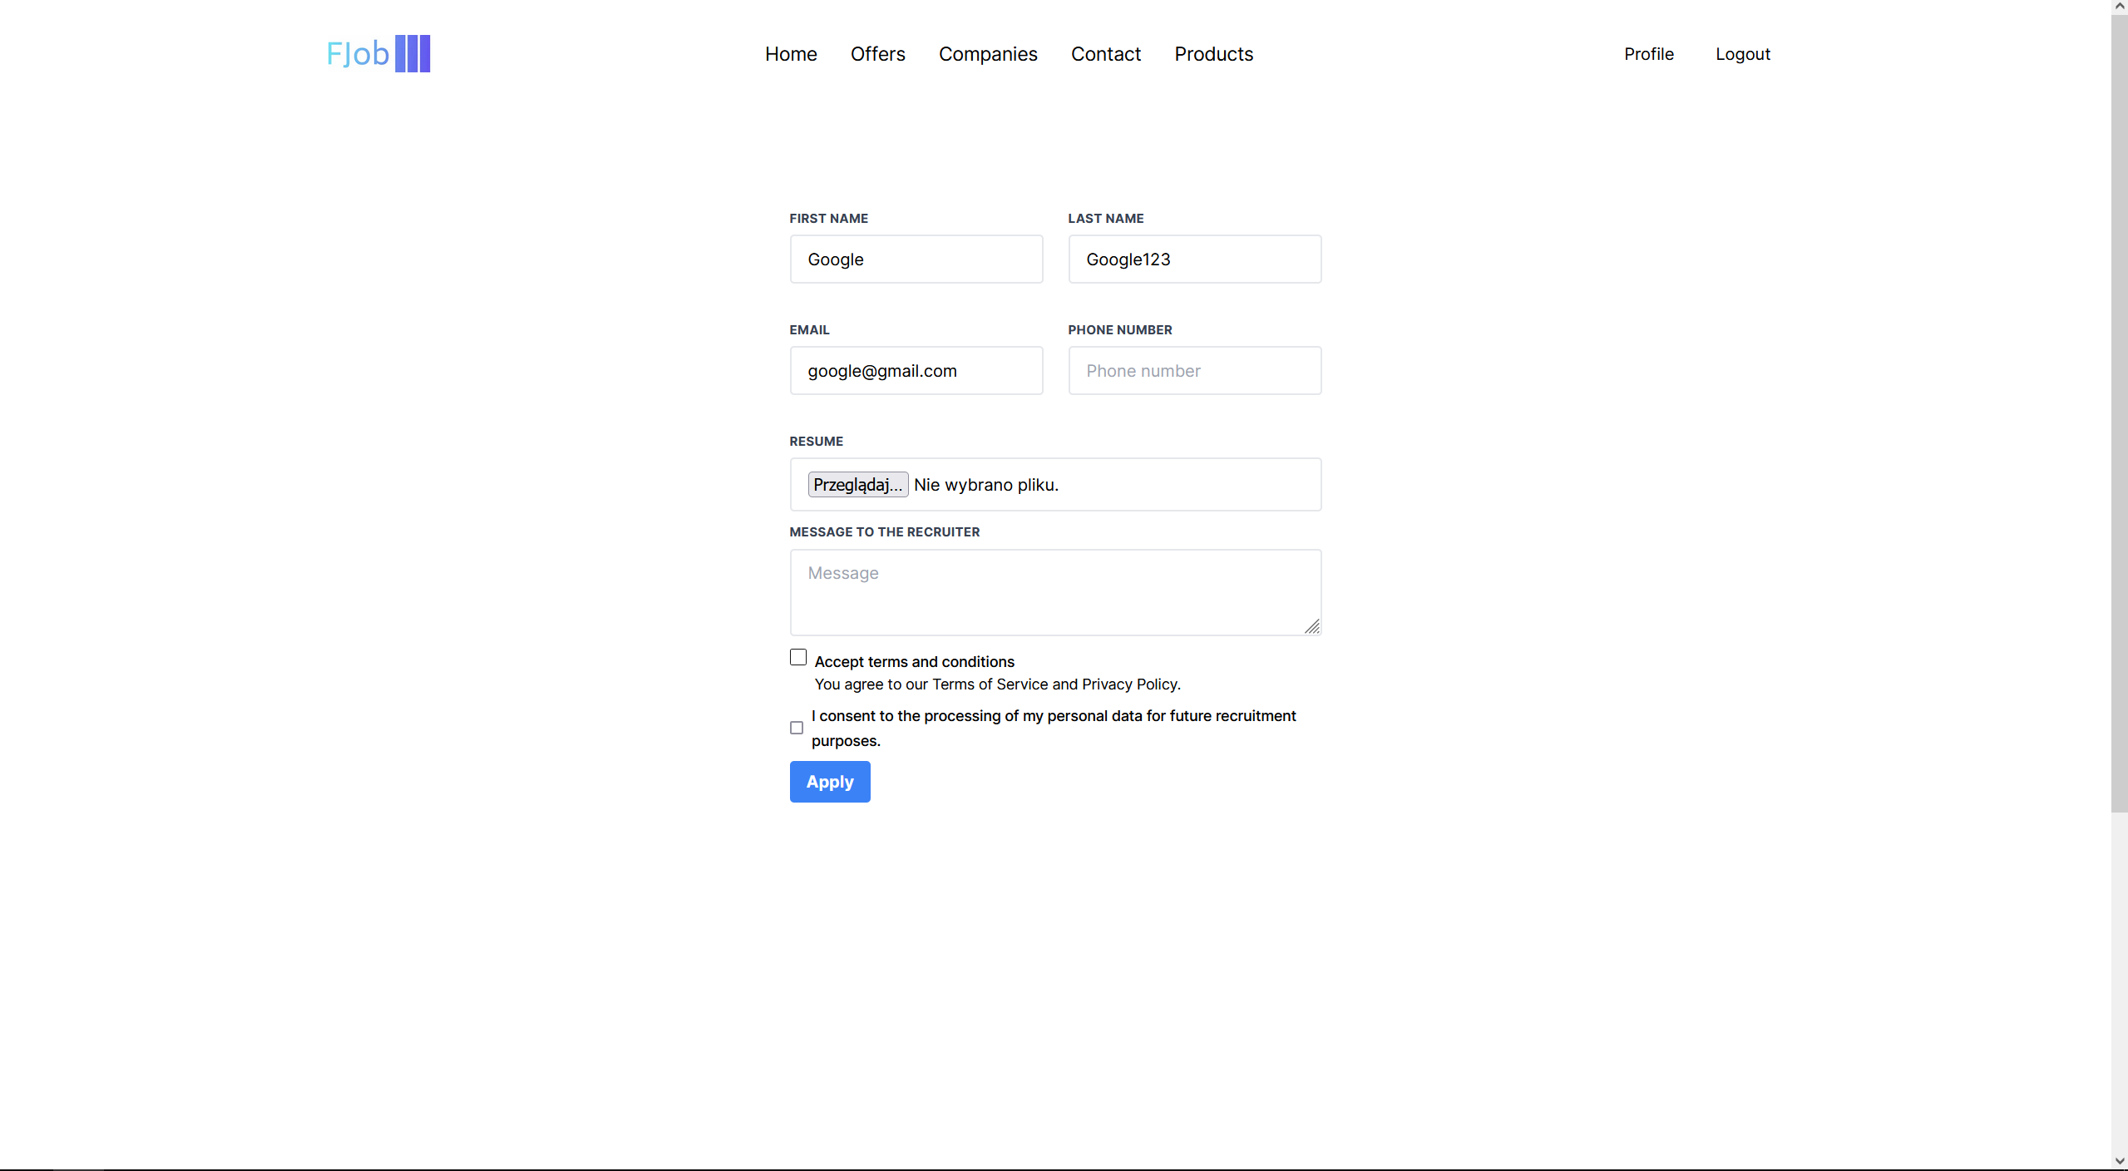The height and width of the screenshot is (1171, 2128).
Task: Click the Logout link
Action: [1742, 54]
